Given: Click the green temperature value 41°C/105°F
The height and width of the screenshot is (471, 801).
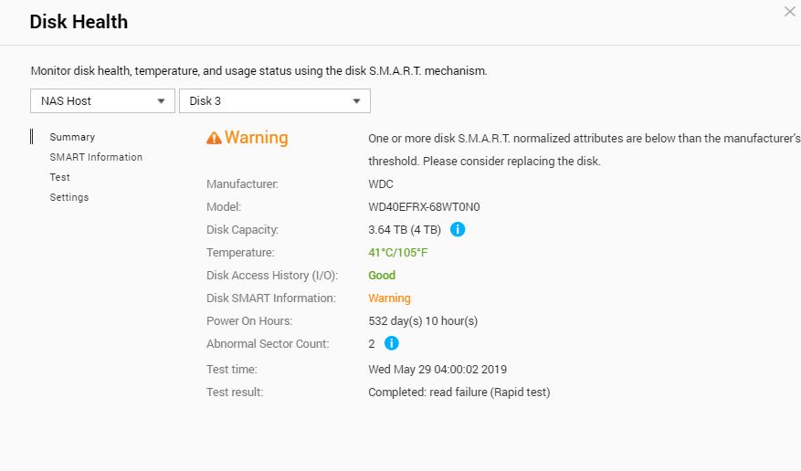Looking at the screenshot, I should tap(398, 253).
